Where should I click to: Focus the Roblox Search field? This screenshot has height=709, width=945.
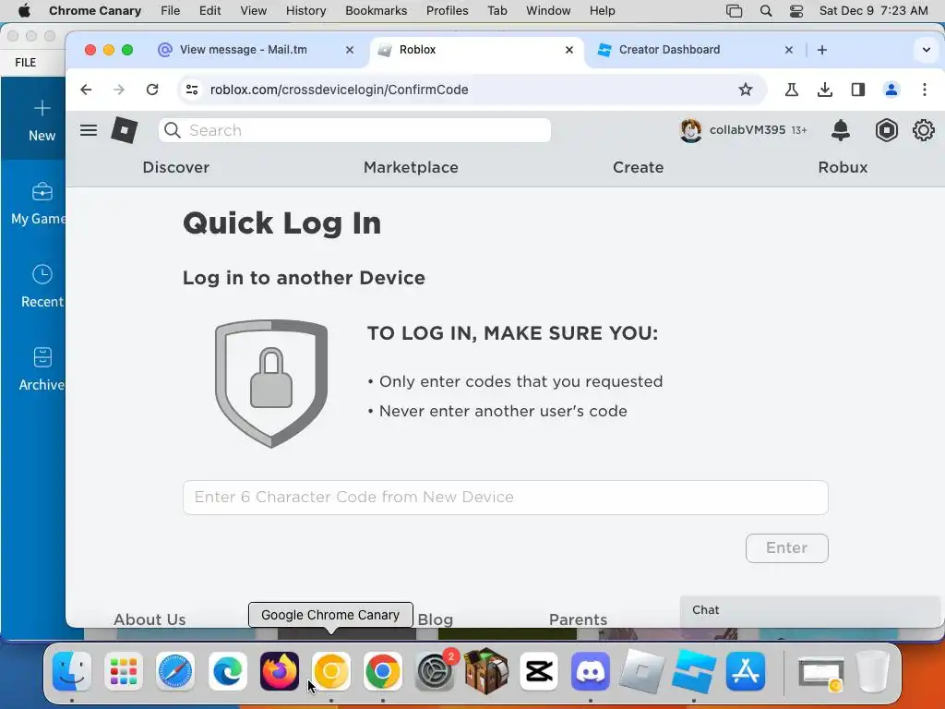[x=354, y=130]
